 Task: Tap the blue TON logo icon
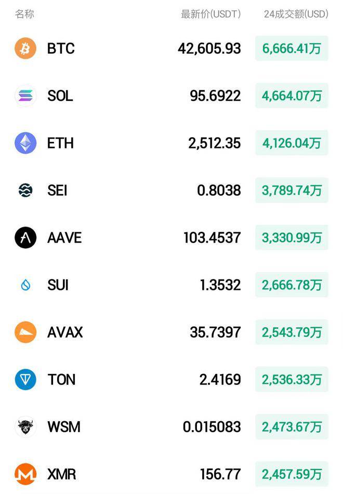coord(25,379)
